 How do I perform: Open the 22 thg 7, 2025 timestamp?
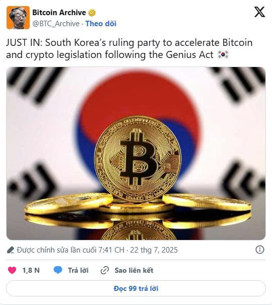coord(154,250)
